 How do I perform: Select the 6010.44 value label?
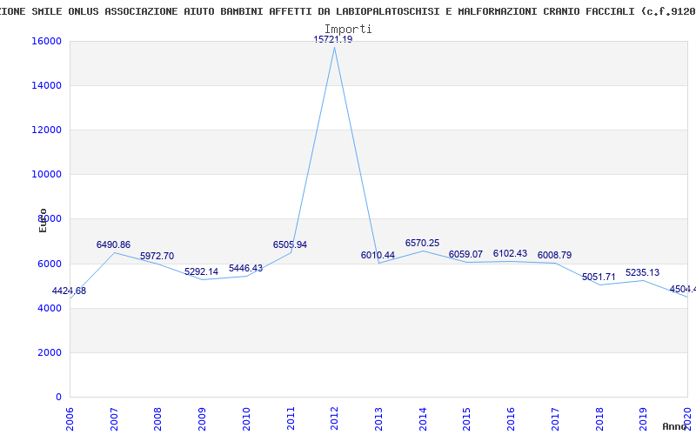point(378,255)
